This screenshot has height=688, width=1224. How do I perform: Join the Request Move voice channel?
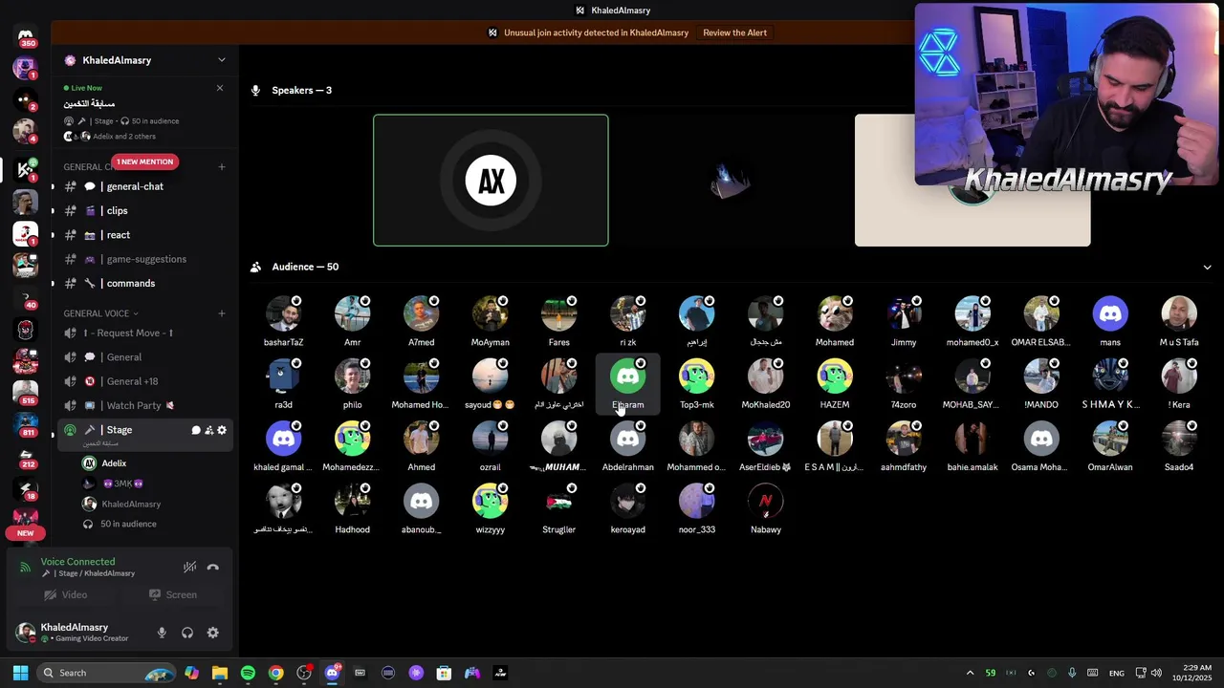point(143,333)
